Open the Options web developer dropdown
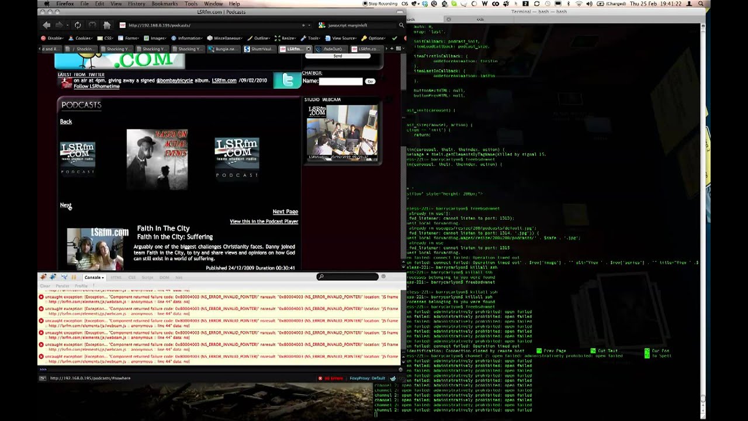The image size is (748, 421). 375,38
